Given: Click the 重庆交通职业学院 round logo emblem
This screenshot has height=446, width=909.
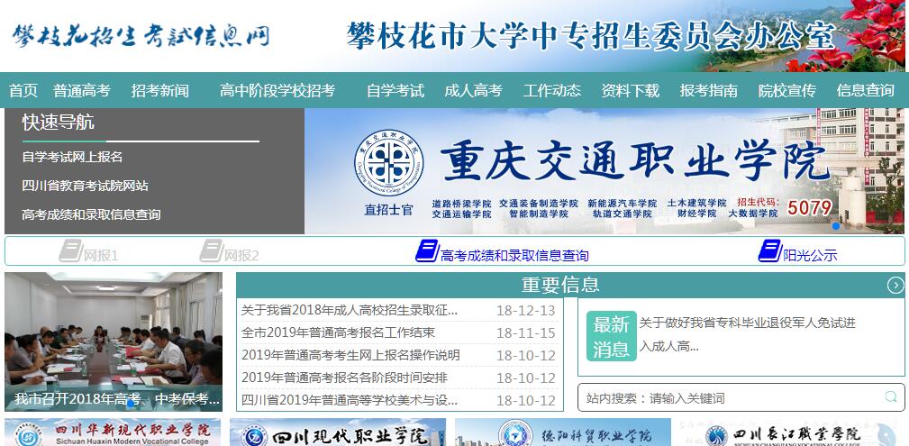Looking at the screenshot, I should pyautogui.click(x=388, y=163).
